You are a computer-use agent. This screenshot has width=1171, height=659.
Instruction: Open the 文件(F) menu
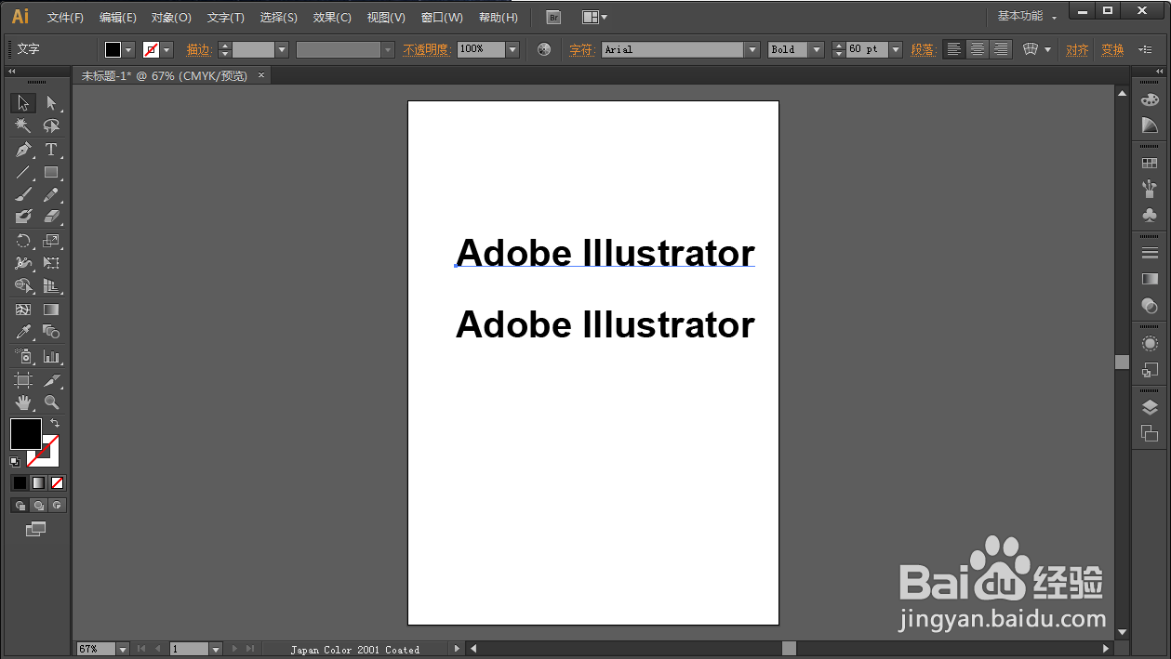[x=65, y=18]
